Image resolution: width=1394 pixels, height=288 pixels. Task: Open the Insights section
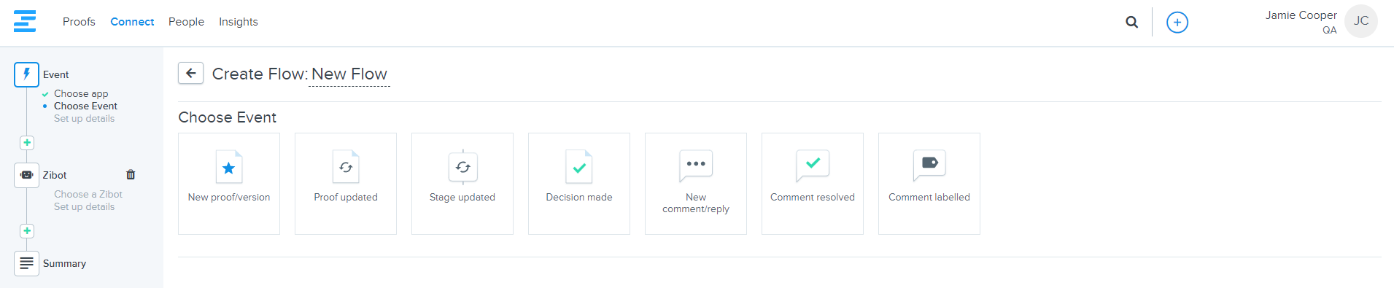point(239,22)
